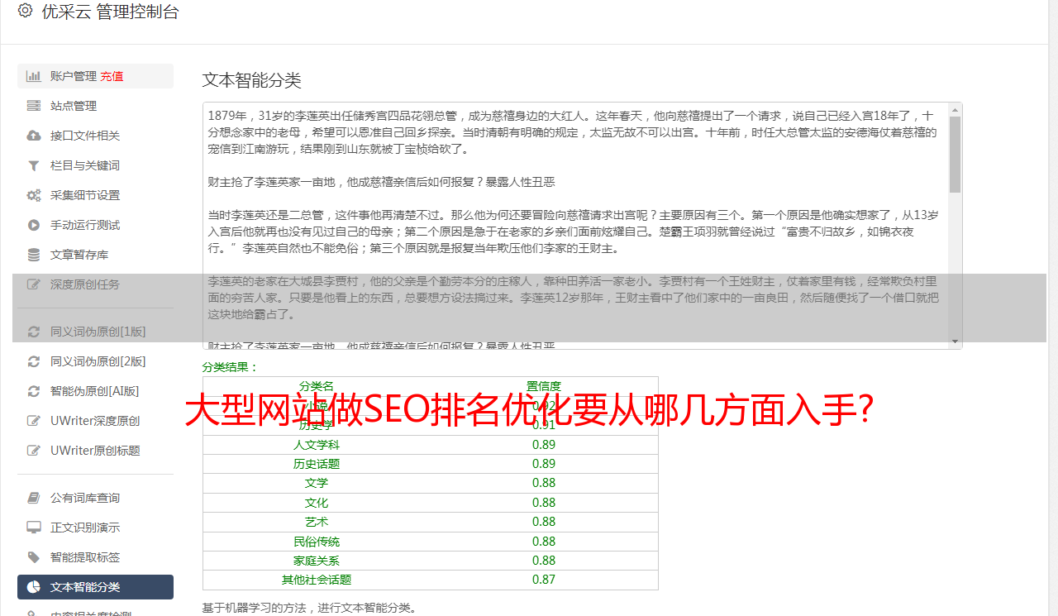This screenshot has height=616, width=1058.
Task: Open UWriter深度原创 page
Action: point(95,421)
